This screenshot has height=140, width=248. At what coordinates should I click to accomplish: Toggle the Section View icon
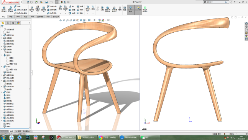[74, 20]
